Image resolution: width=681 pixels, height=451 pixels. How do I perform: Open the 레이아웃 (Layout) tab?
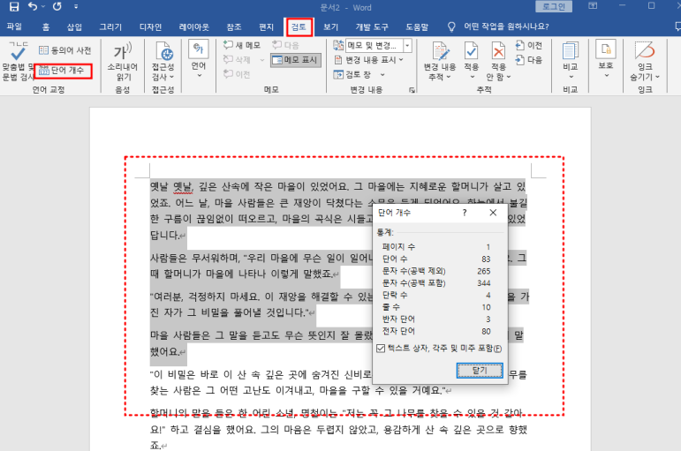click(x=193, y=26)
